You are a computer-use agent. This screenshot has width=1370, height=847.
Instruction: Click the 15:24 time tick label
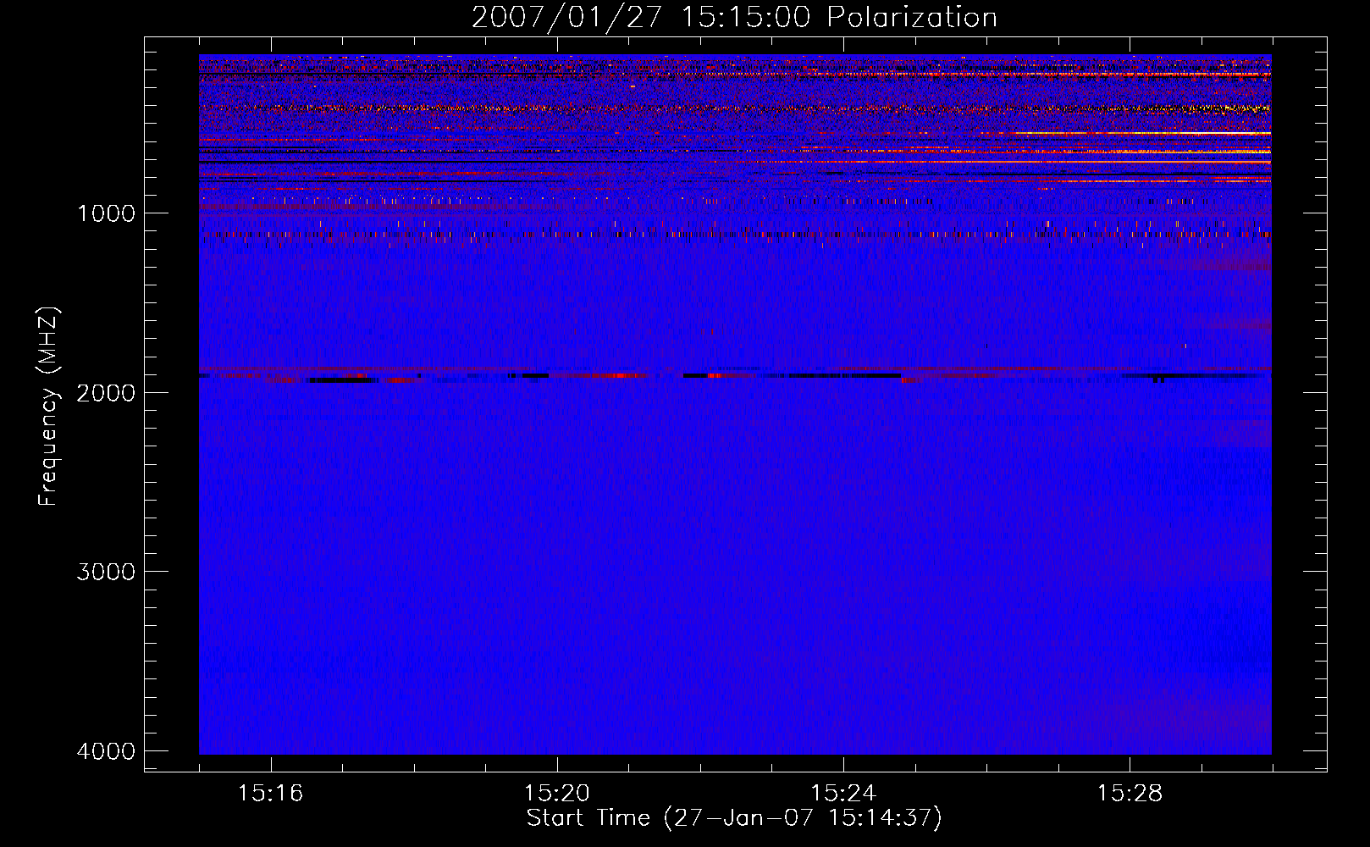(843, 794)
